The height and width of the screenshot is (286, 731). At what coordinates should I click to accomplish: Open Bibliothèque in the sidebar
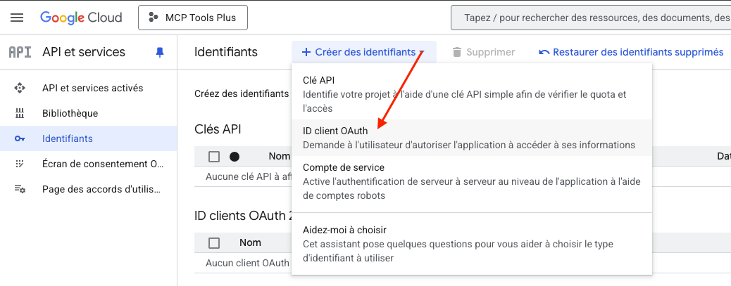coord(70,113)
